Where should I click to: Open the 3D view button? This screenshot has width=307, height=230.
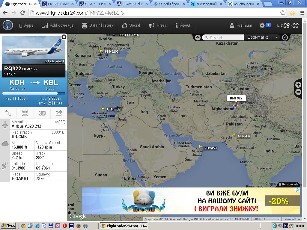42,113
